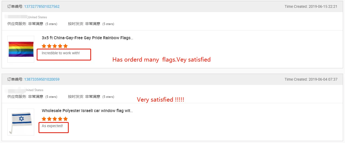Open the Israel car window flag image
Viewport: 345px width, 143px height.
(21, 122)
